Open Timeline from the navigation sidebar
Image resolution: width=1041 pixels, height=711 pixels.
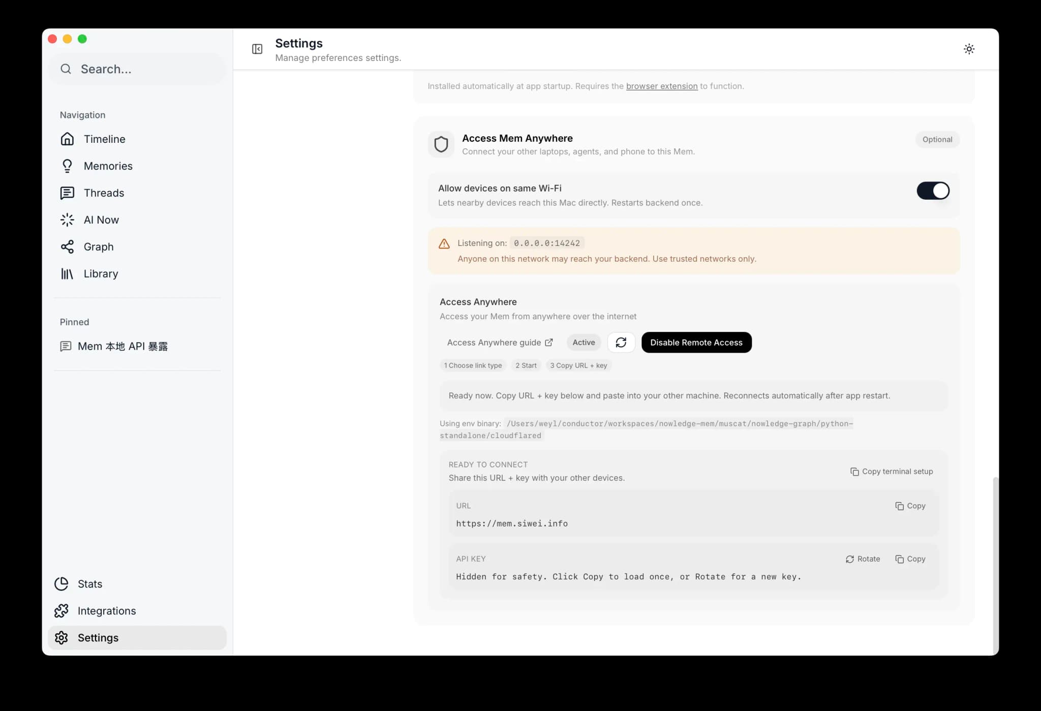pos(104,139)
